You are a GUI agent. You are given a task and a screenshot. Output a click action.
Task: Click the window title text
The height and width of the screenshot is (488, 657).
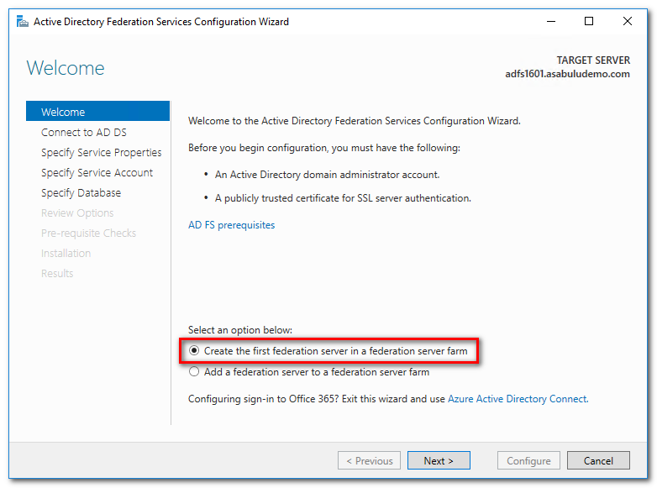tap(161, 22)
